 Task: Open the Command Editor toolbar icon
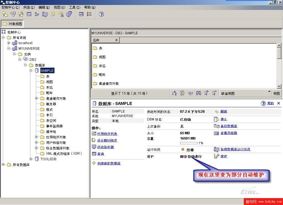(29, 14)
